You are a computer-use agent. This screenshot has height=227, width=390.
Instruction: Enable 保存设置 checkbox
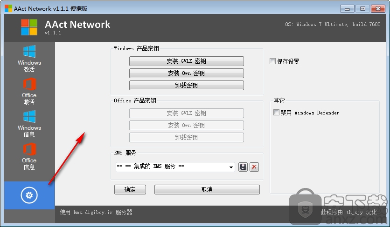272,61
